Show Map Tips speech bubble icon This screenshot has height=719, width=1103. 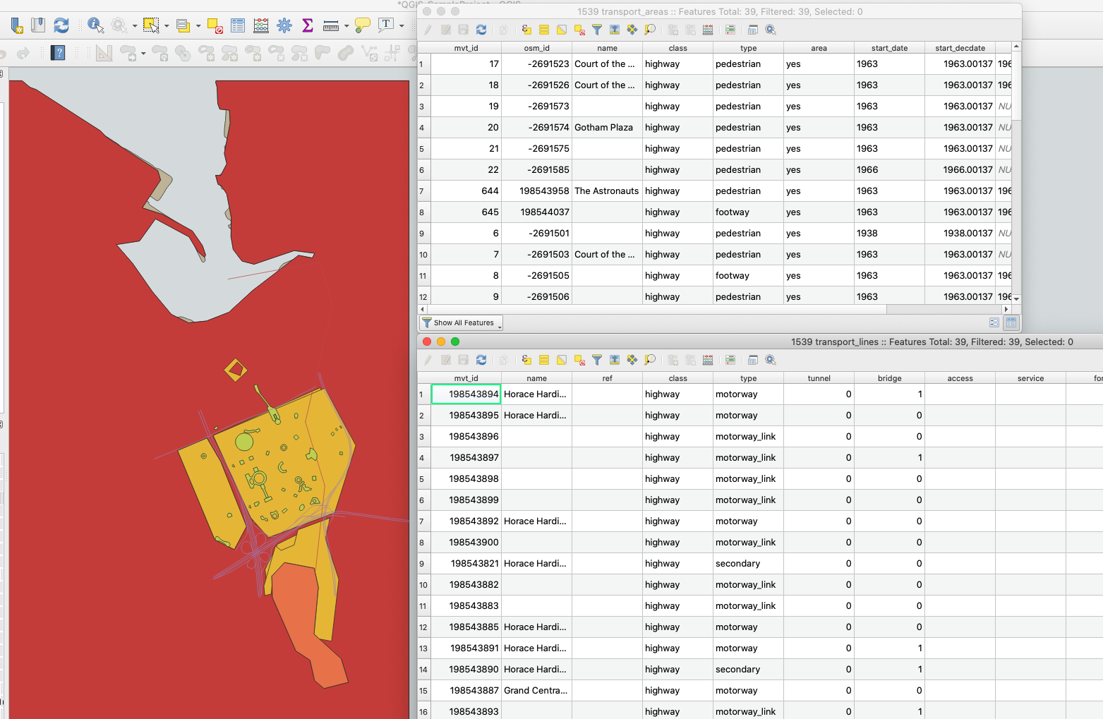[363, 25]
